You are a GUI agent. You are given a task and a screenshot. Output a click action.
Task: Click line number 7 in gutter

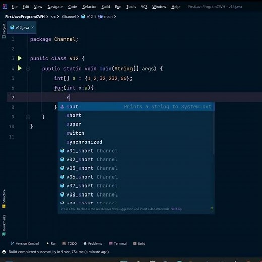[x=13, y=97]
